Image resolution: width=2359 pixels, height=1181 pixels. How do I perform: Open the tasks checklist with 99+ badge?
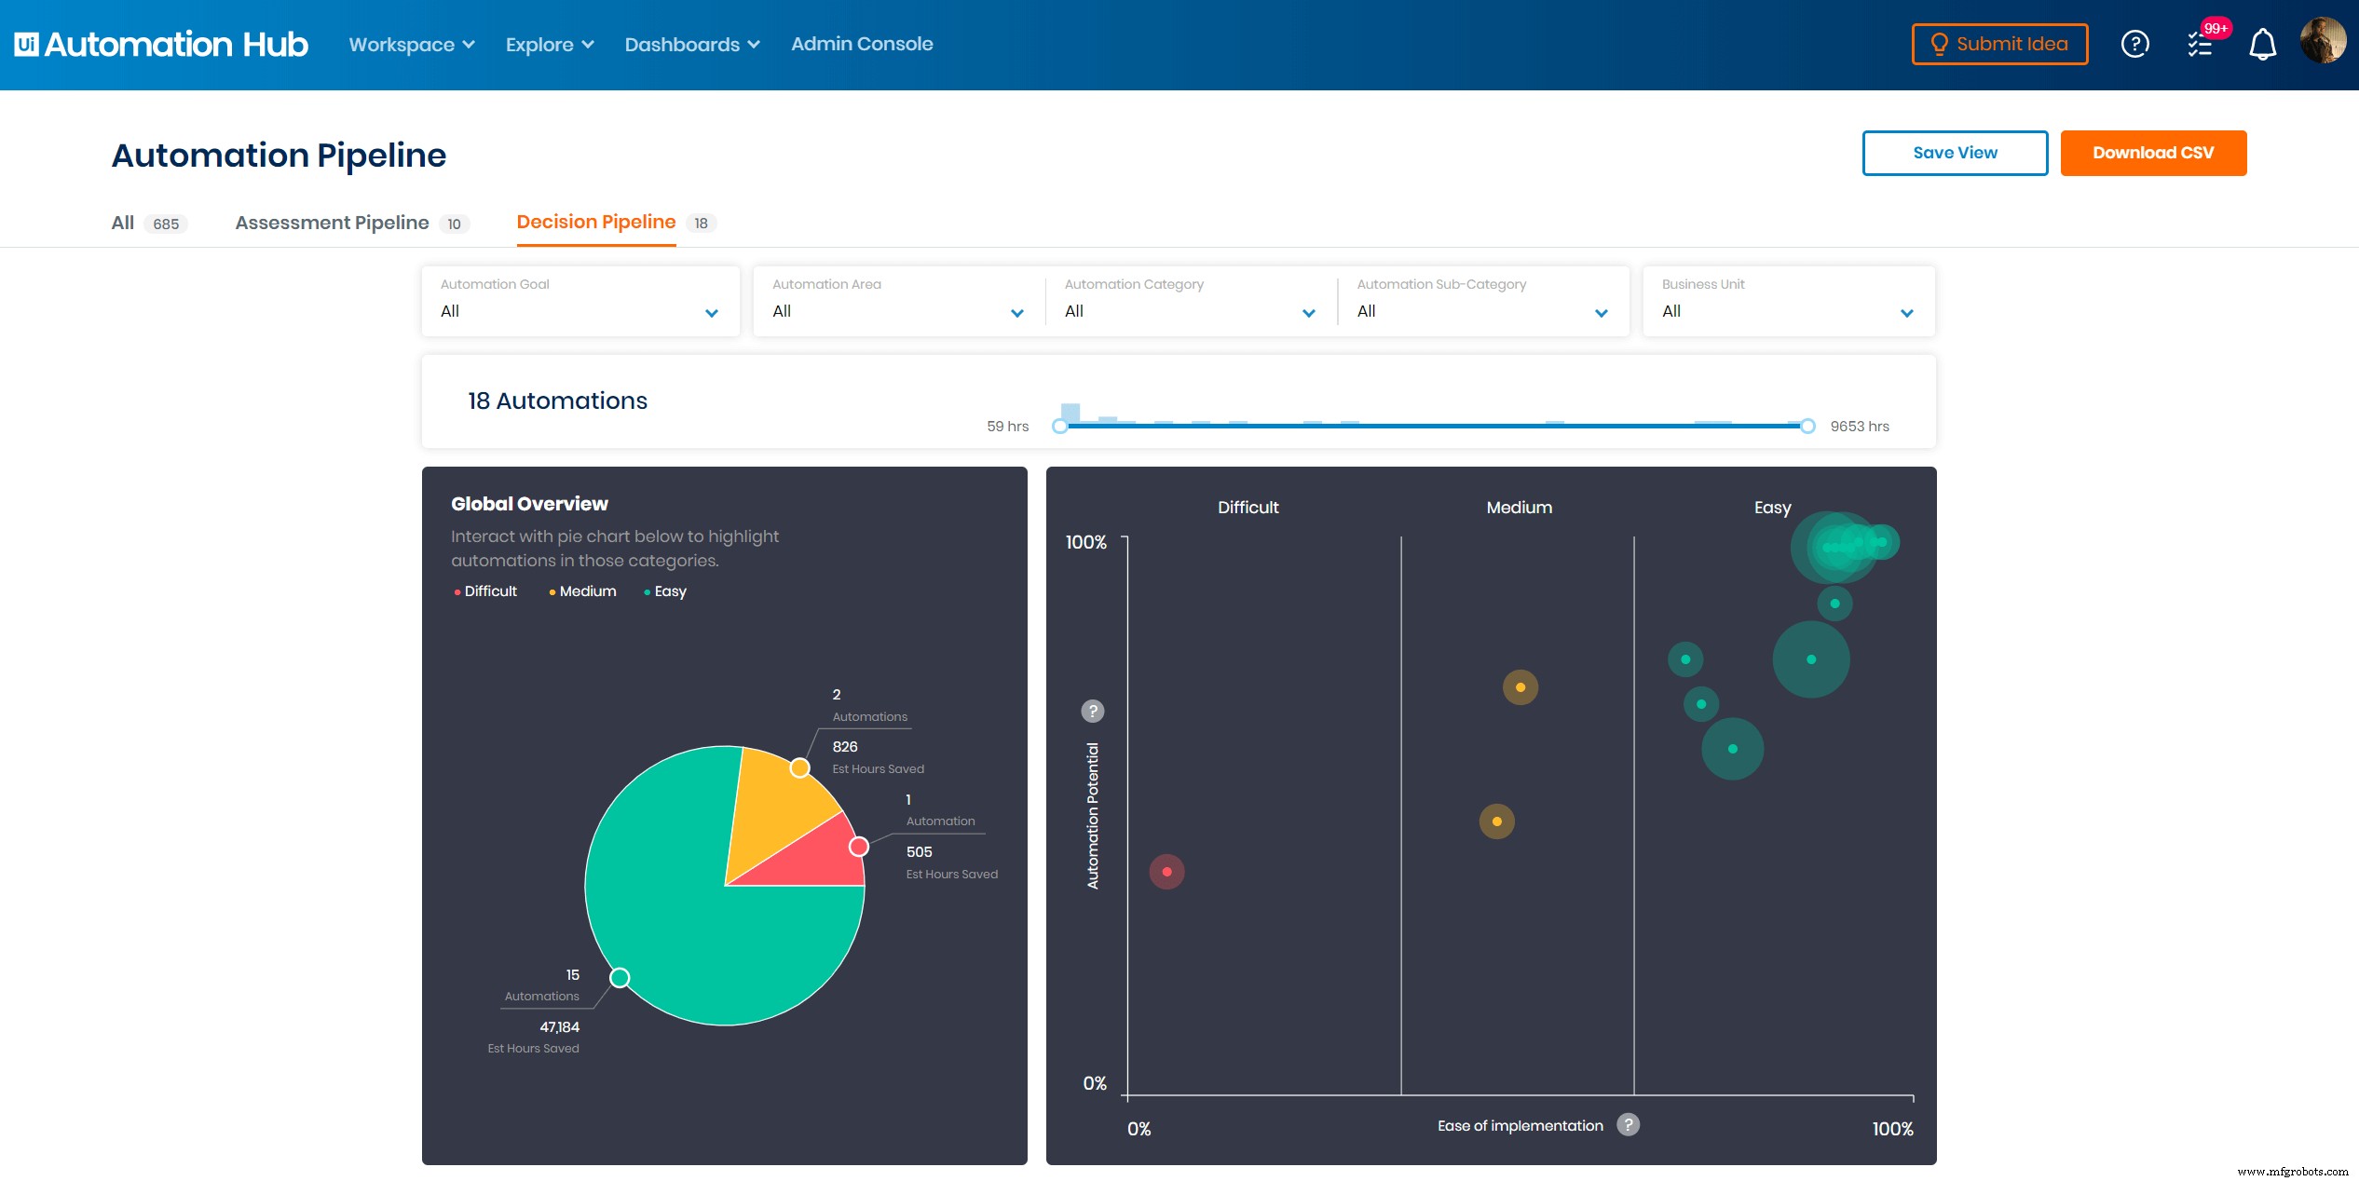pos(2201,44)
